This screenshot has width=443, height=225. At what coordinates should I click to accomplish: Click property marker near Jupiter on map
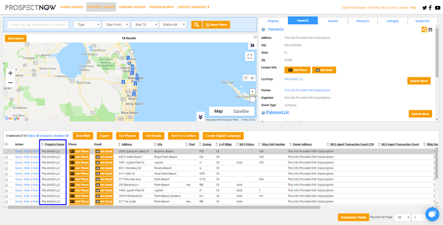128,58
